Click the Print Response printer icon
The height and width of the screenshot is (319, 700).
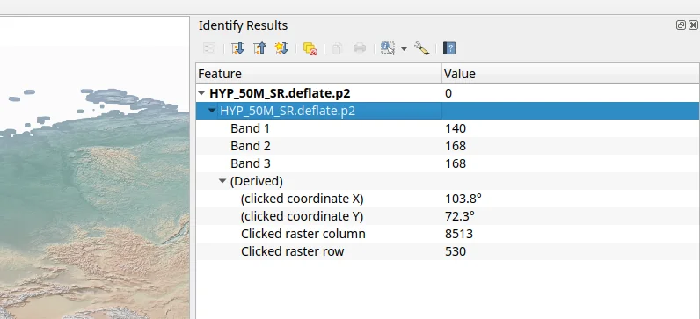coord(360,48)
